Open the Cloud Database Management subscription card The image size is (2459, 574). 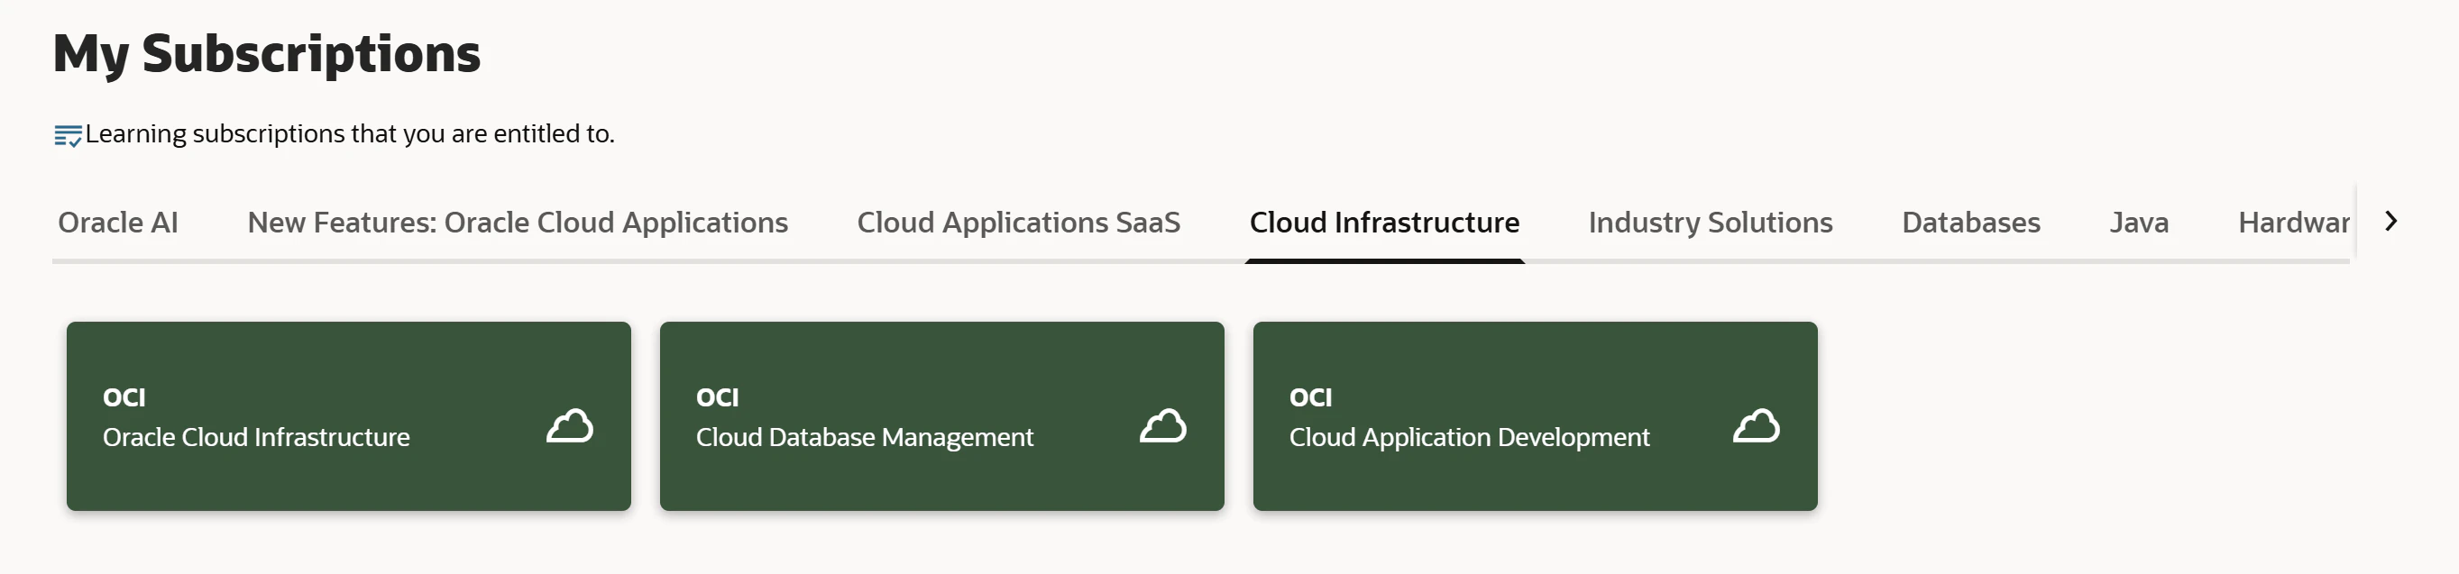[941, 415]
